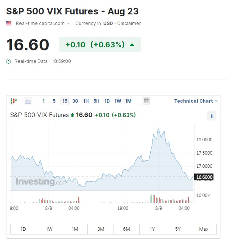
Task: Select the 1H chart interval
Action: (x=86, y=101)
